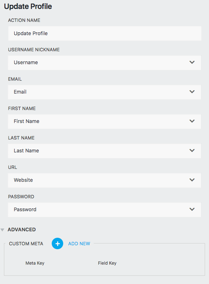Click the Field Key column header
The image size is (209, 284).
click(x=107, y=263)
